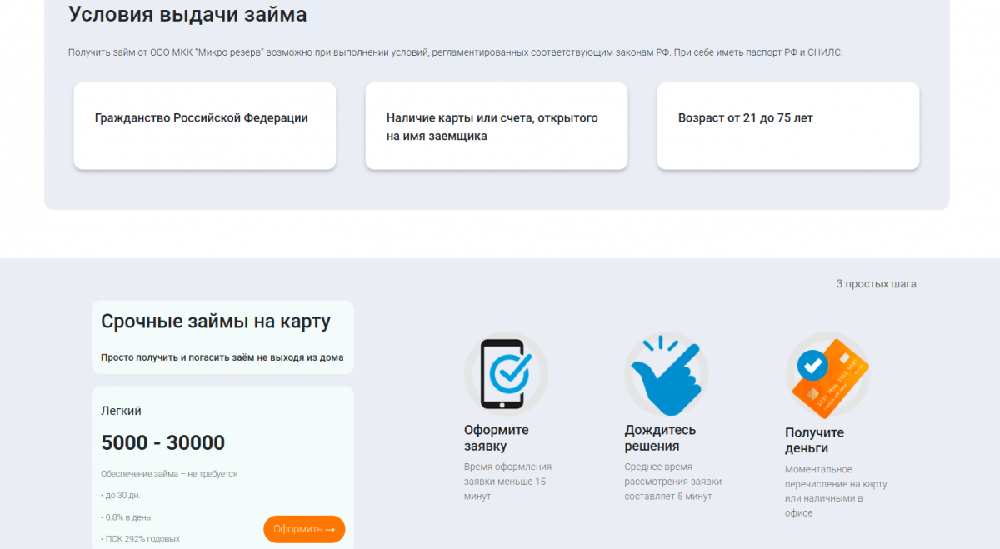This screenshot has height=549, width=1000.
Task: Click the orange credit card icon
Action: coord(827,375)
